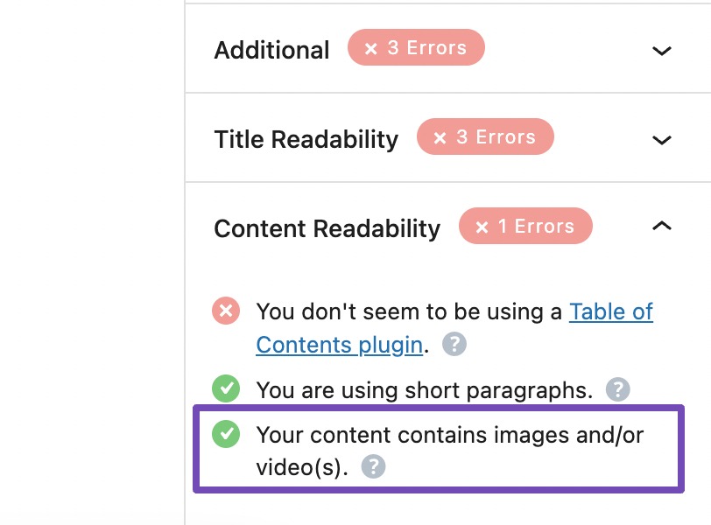The height and width of the screenshot is (525, 711).
Task: Click the green checkmark next to short paragraphs
Action: point(225,388)
